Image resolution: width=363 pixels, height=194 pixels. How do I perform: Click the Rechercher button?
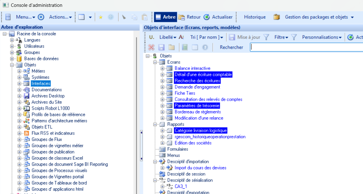coord(231,47)
